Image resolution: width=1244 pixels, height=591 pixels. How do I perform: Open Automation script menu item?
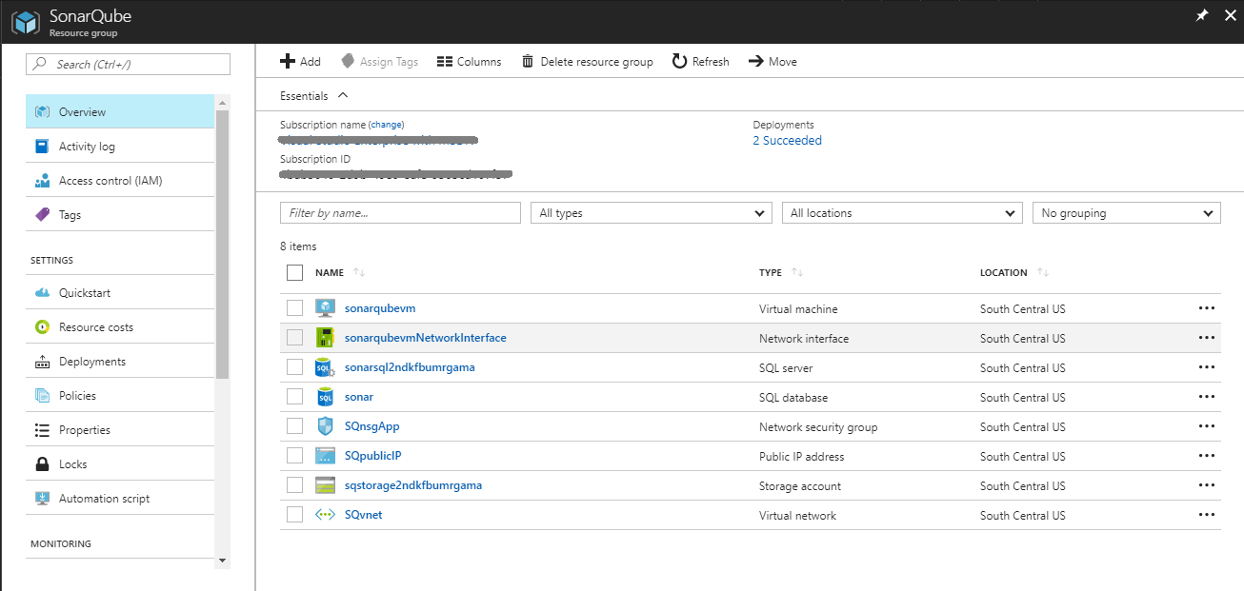point(120,499)
